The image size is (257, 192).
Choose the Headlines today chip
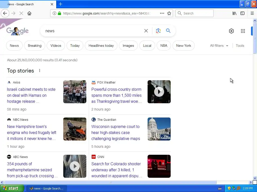tap(101, 45)
